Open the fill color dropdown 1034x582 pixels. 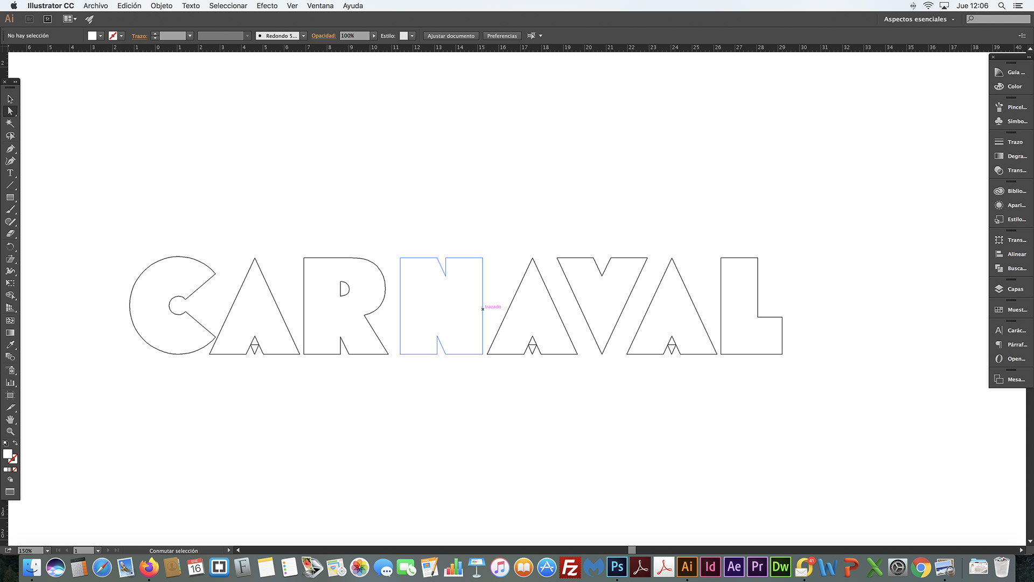click(100, 36)
